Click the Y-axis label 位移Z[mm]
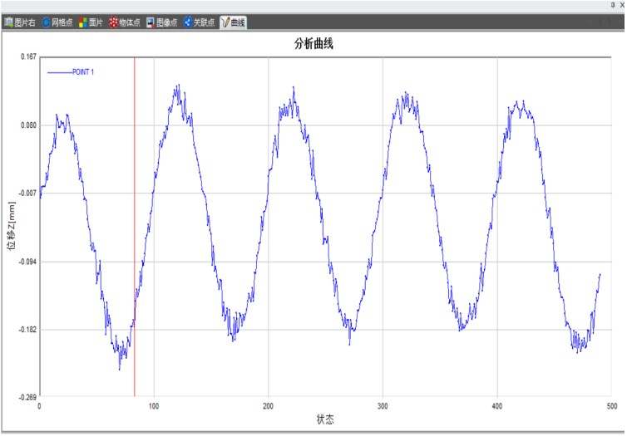This screenshot has height=436, width=627. pyautogui.click(x=12, y=226)
